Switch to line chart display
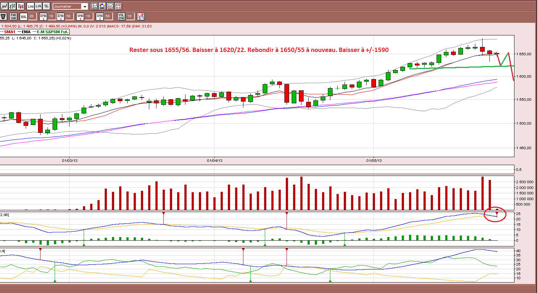This screenshot has width=538, height=293. coord(4,6)
